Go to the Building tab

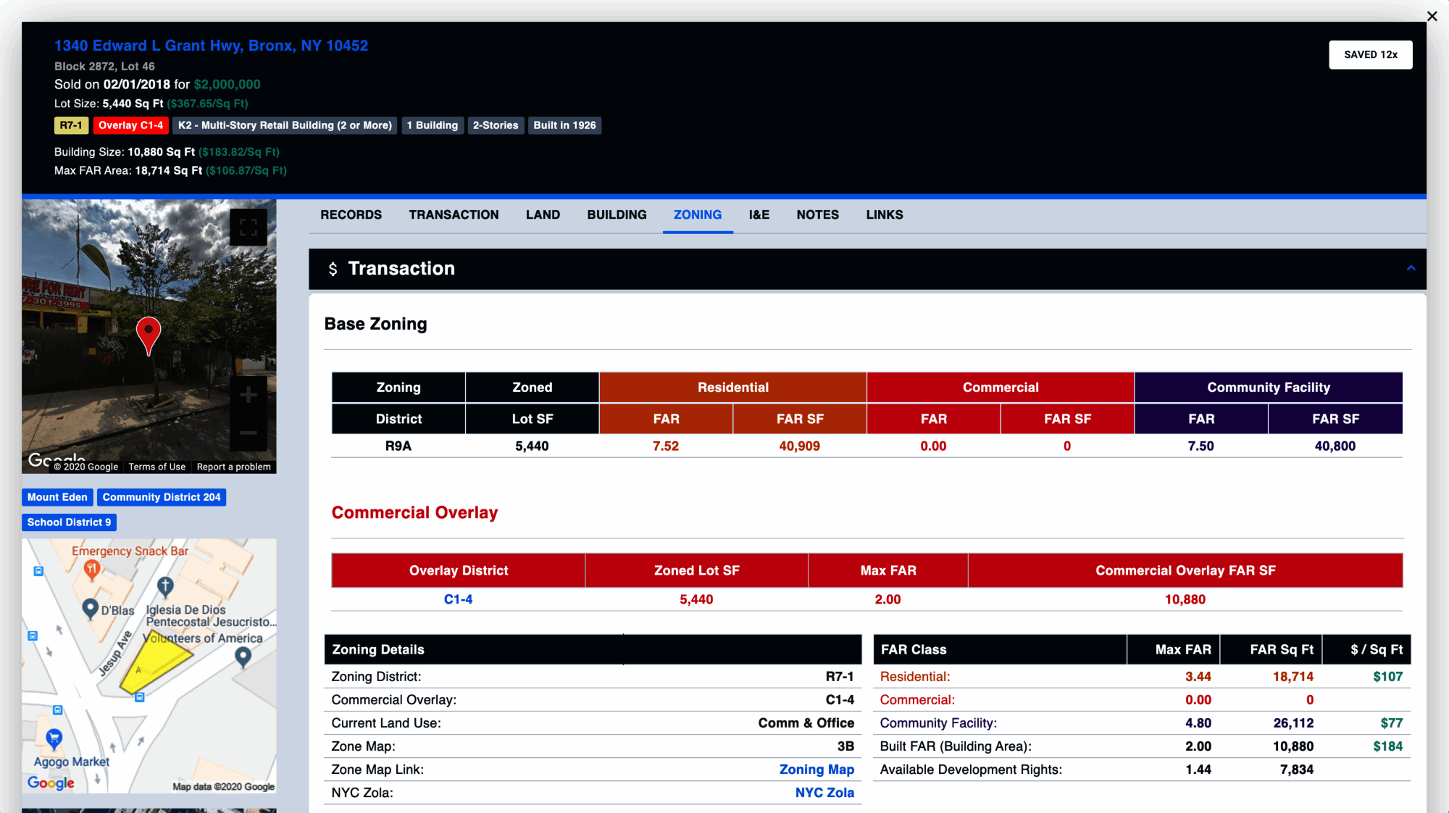pyautogui.click(x=617, y=214)
